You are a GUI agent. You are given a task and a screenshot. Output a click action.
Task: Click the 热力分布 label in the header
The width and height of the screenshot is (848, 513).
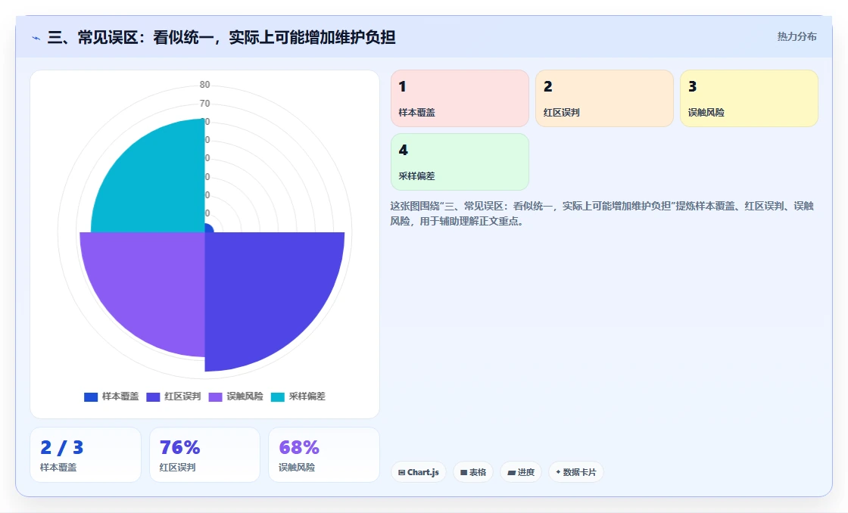[797, 37]
